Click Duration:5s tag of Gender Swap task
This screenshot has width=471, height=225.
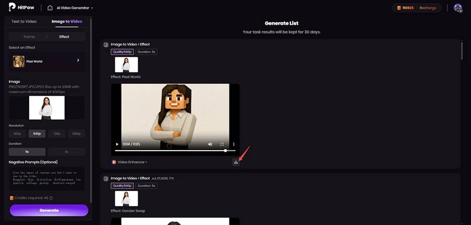click(147, 186)
